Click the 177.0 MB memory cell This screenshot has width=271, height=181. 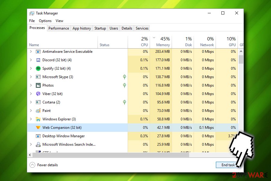pos(161,60)
